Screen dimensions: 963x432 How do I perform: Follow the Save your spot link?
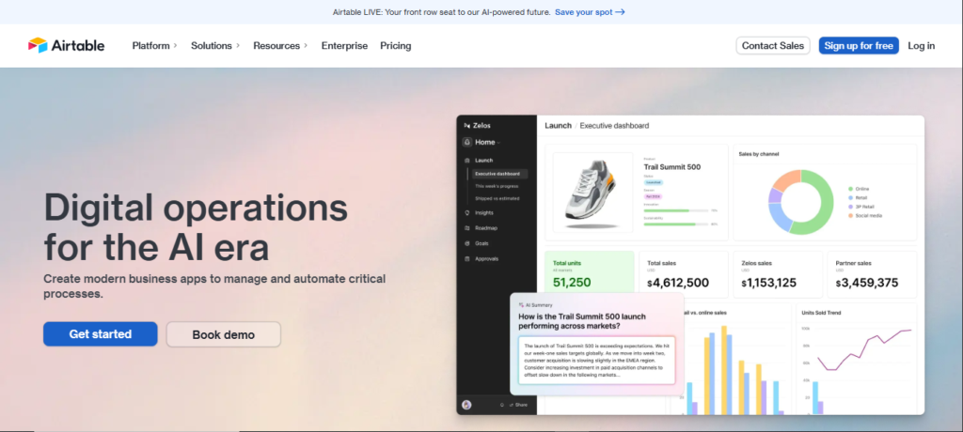click(x=590, y=11)
